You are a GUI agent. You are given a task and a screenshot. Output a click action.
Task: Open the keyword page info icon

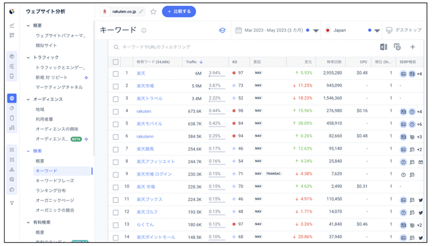click(144, 30)
